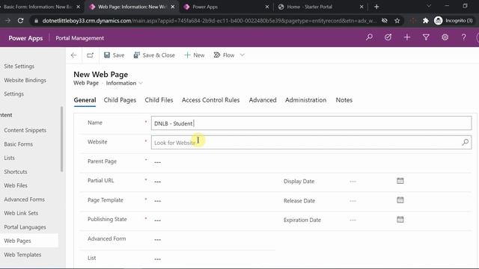The width and height of the screenshot is (479, 269).
Task: Click the Parent Page field value
Action: click(158, 162)
